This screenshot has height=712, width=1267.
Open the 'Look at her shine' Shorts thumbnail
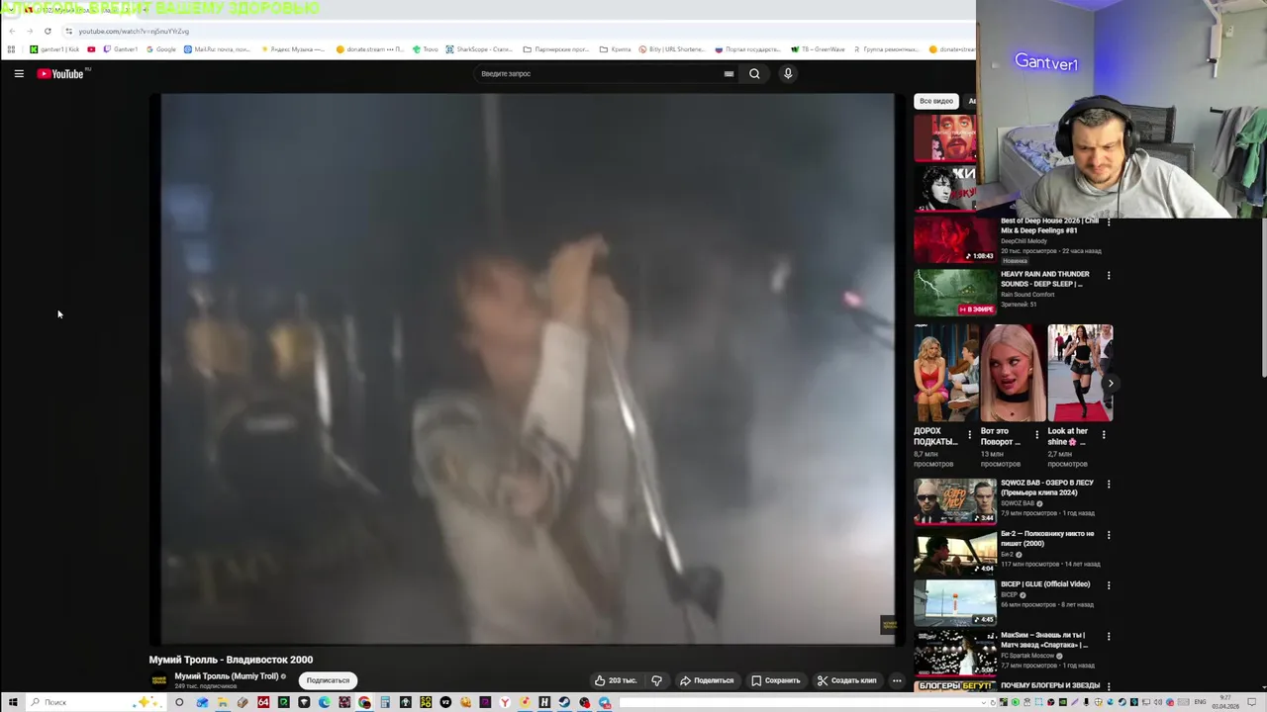pyautogui.click(x=1080, y=374)
